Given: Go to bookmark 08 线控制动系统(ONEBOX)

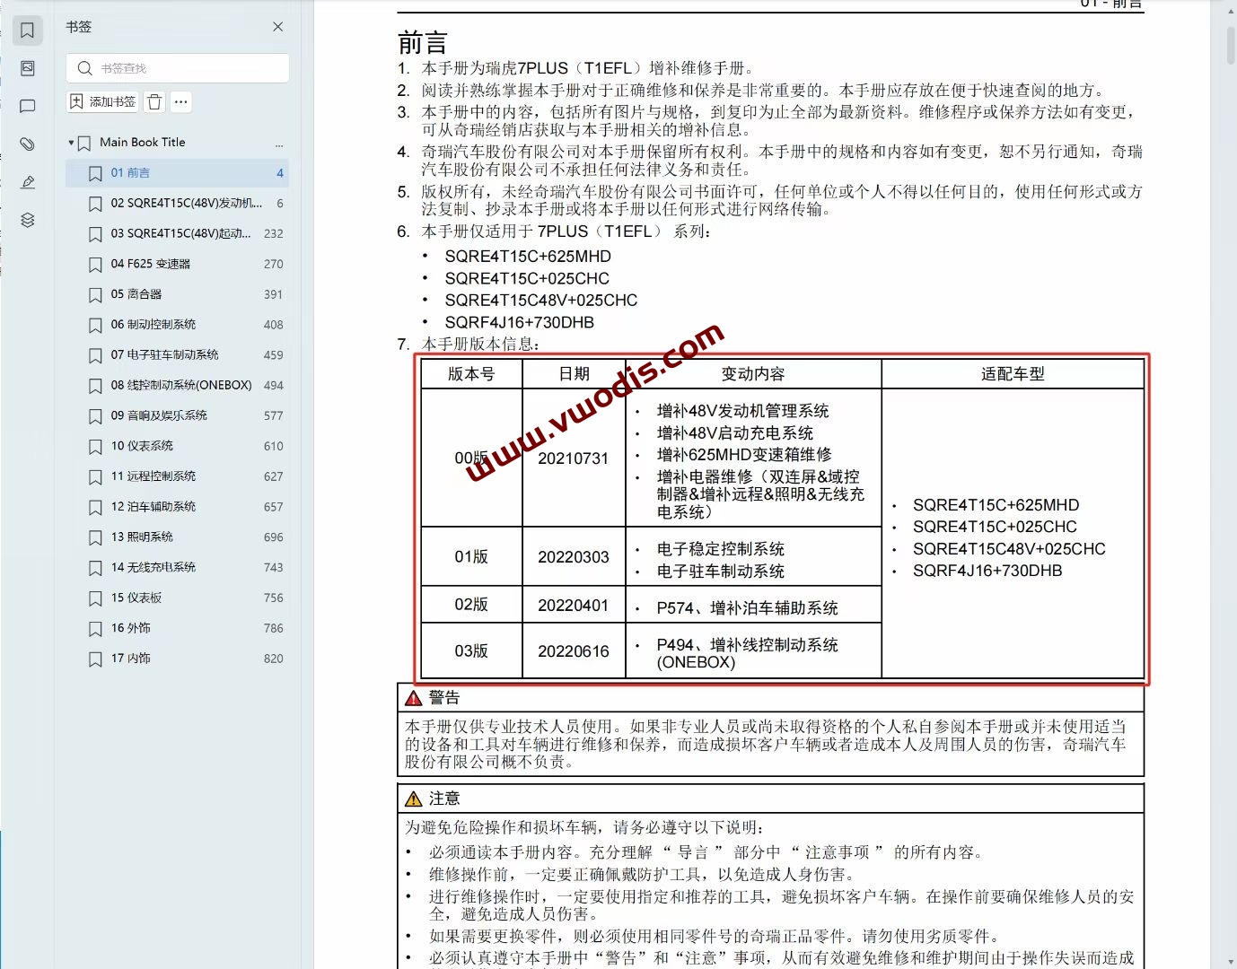Looking at the screenshot, I should pos(178,386).
